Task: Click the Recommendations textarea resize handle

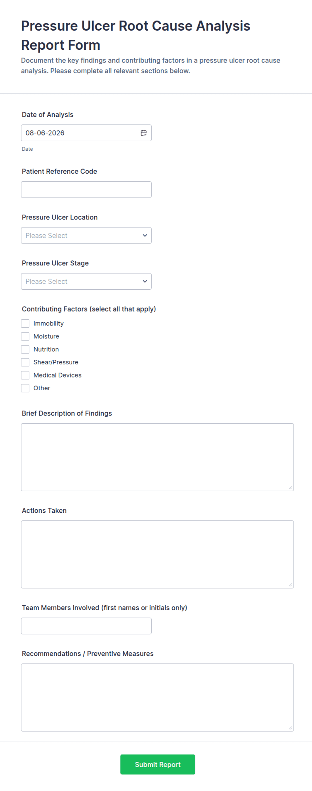Action: click(x=290, y=728)
